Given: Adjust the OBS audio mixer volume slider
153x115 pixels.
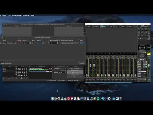Looking at the screenshot, I should click(38, 71).
